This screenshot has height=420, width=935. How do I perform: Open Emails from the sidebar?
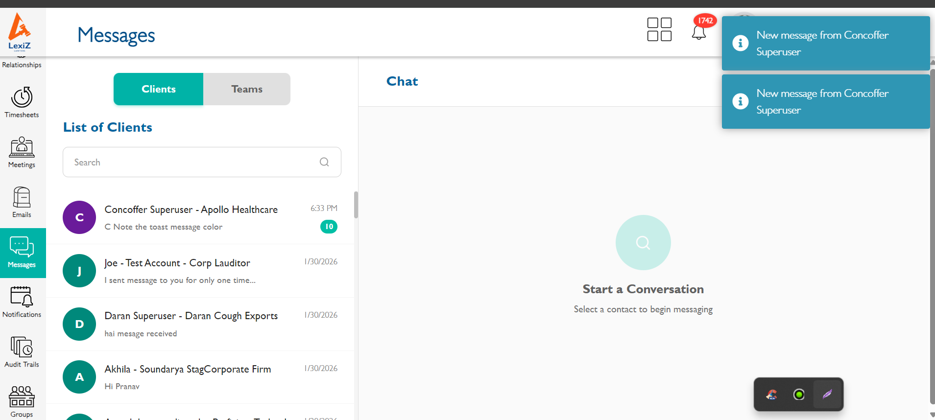tap(22, 202)
